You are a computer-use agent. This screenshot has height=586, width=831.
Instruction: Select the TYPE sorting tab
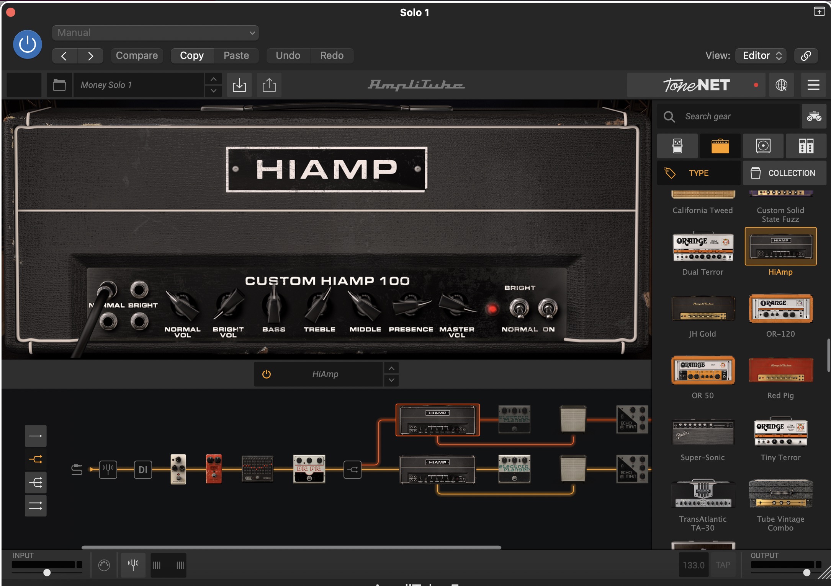coord(698,173)
